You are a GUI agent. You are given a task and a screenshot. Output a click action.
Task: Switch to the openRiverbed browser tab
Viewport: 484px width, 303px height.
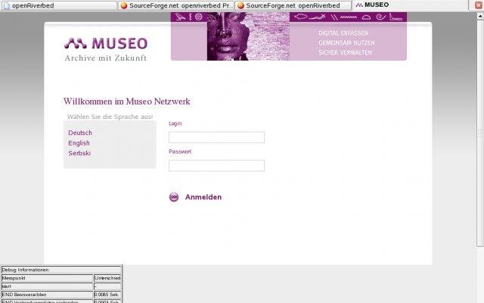pos(59,5)
